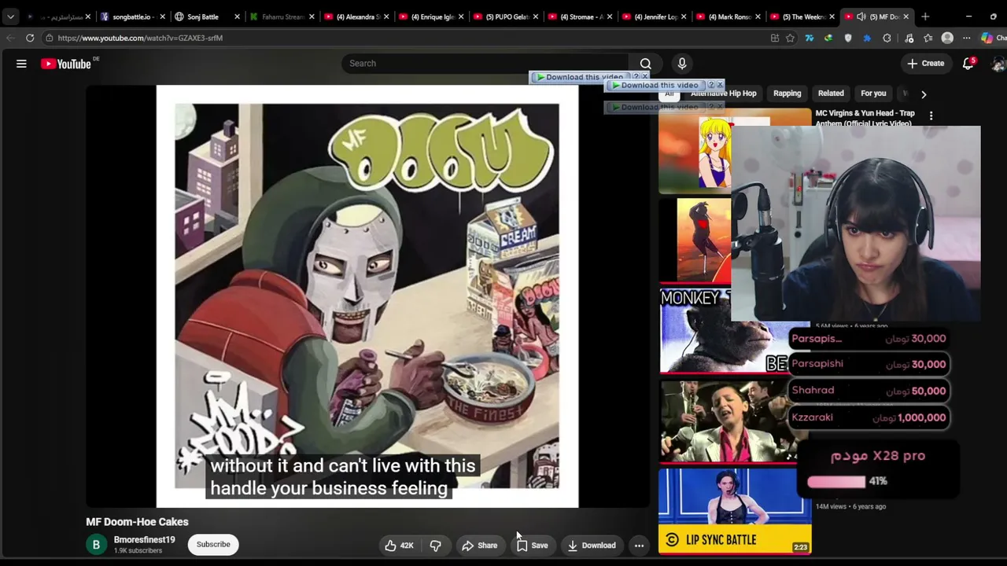Click the YouTube search magnifier button
The image size is (1007, 566).
645,64
